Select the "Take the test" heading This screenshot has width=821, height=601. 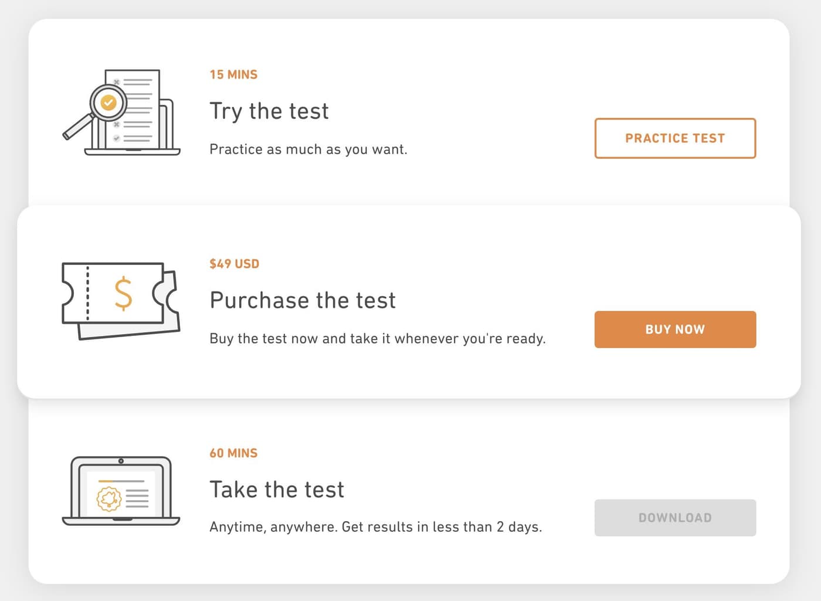277,490
